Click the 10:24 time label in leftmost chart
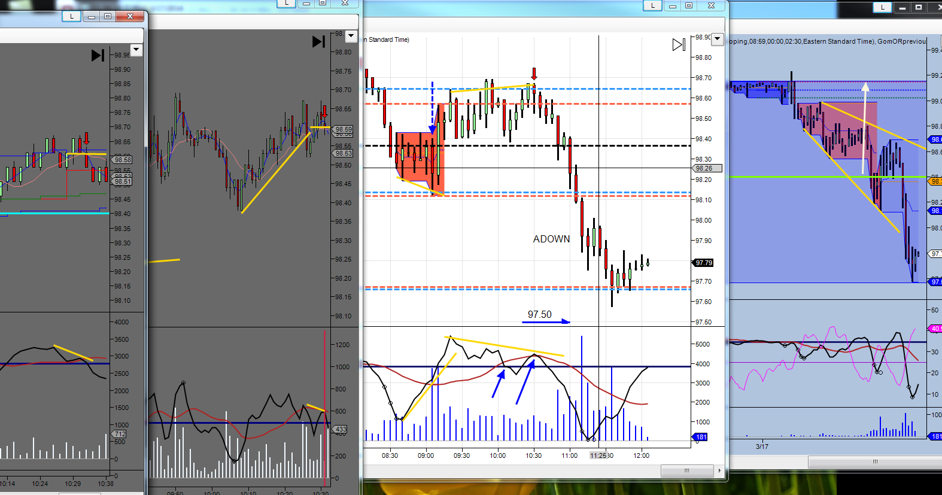The image size is (942, 495). [x=40, y=484]
